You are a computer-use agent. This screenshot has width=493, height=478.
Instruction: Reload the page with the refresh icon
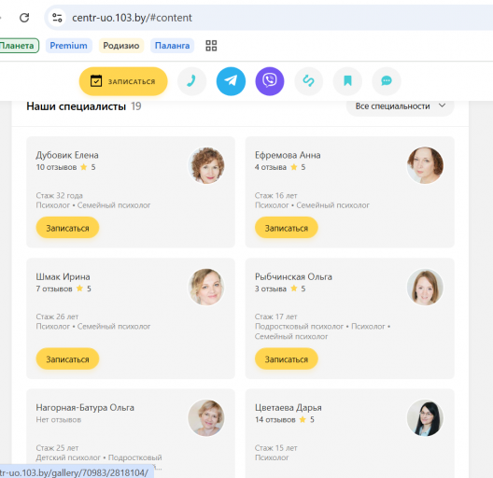[24, 18]
